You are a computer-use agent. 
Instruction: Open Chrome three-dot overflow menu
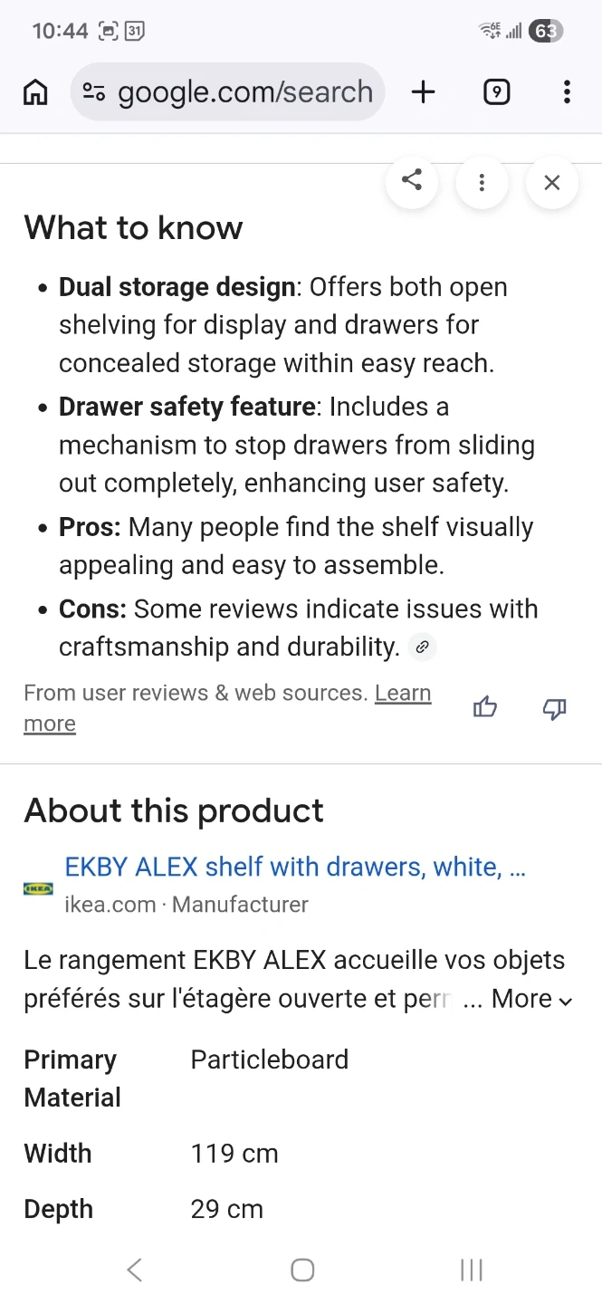[567, 91]
